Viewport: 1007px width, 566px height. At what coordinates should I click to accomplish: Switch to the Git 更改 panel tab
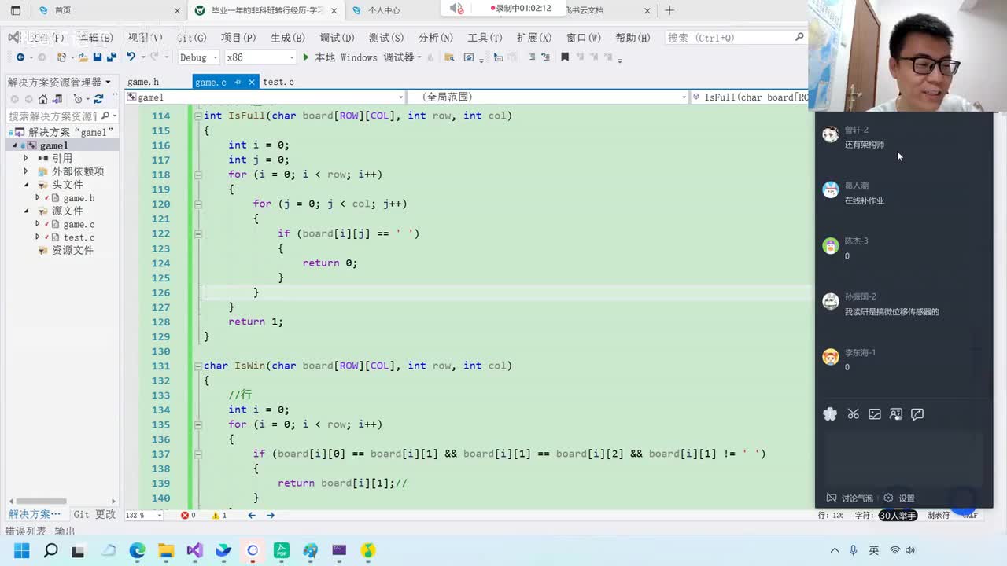point(94,514)
